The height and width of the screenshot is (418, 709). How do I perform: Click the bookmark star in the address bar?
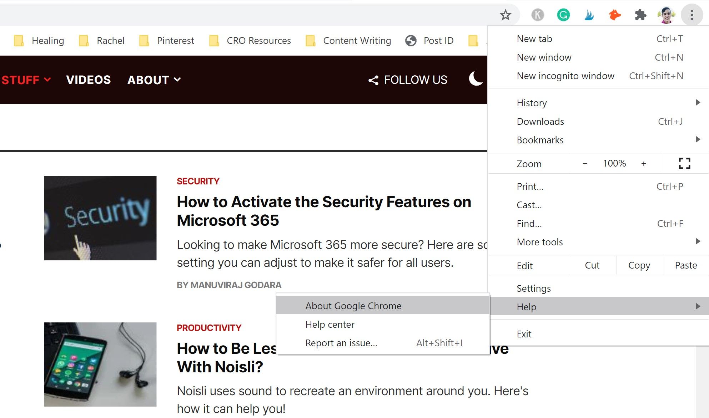pos(506,15)
